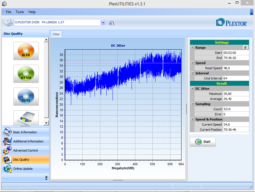
Task: Collapse the Range settings group
Action: [x=192, y=47]
